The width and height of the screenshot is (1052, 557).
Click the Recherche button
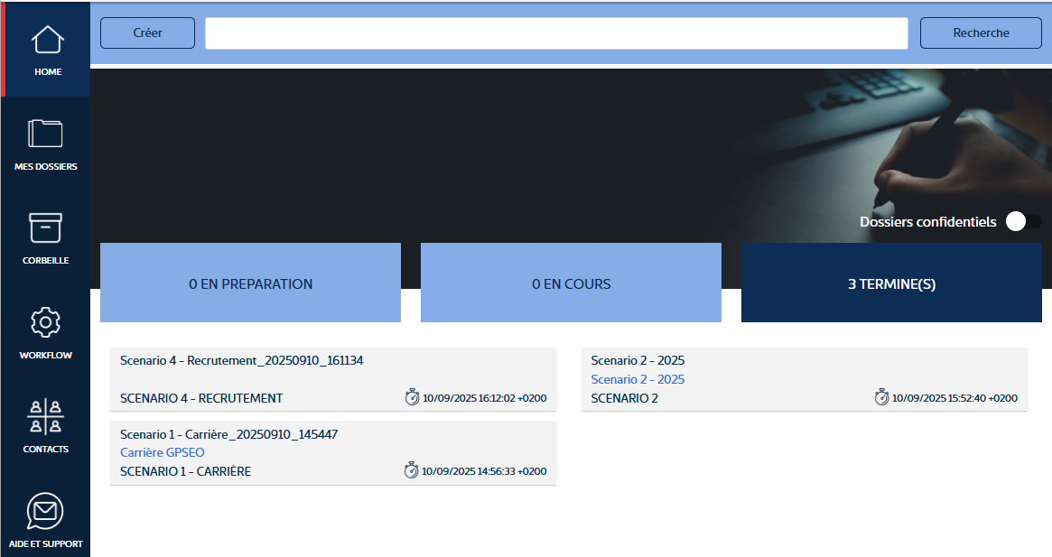point(981,33)
